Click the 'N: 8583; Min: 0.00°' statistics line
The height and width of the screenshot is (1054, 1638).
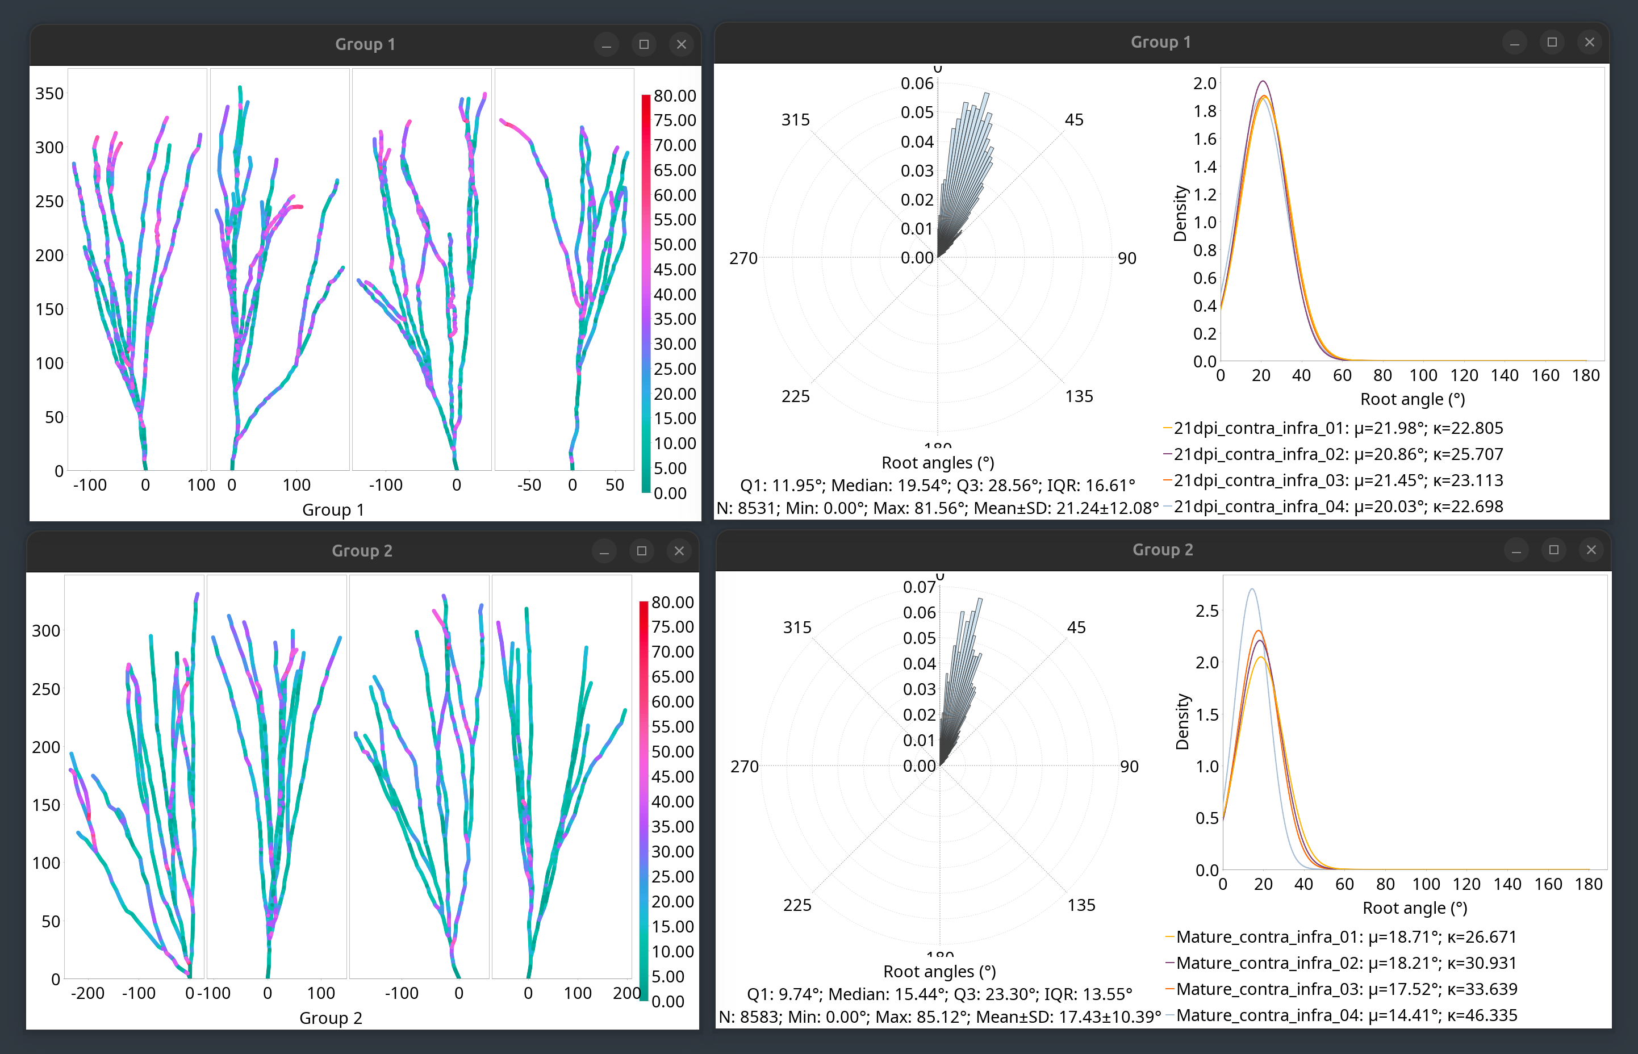939,1017
